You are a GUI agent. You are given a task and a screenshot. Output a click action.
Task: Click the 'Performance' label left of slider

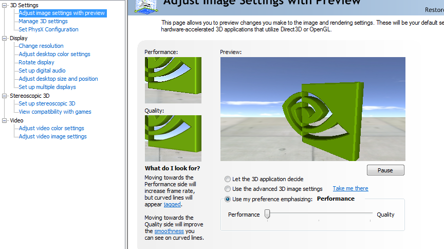click(x=244, y=215)
